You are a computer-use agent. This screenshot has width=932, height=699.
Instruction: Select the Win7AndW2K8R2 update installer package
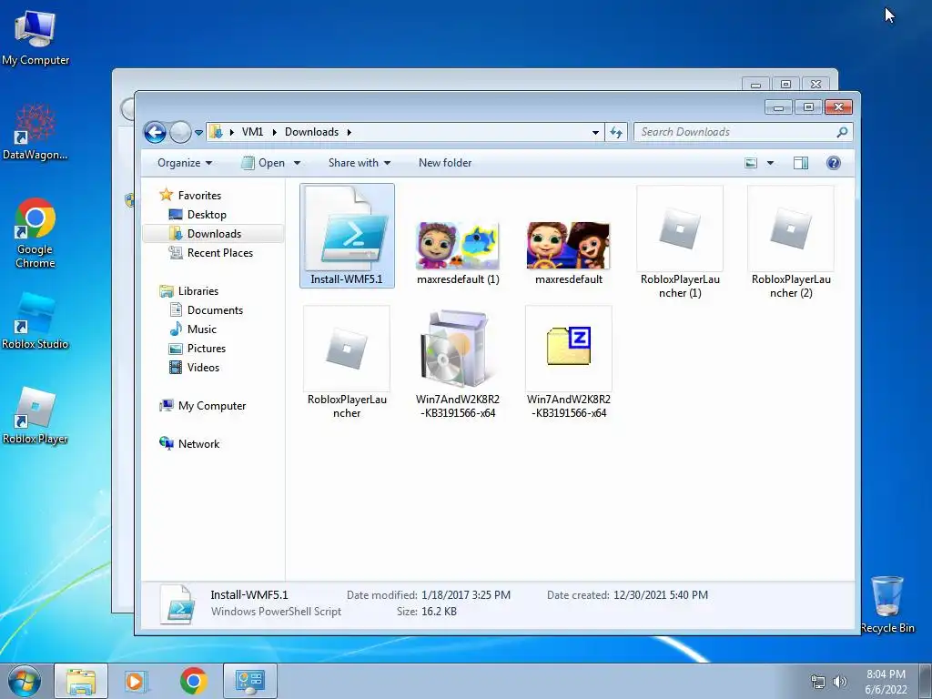(x=458, y=362)
